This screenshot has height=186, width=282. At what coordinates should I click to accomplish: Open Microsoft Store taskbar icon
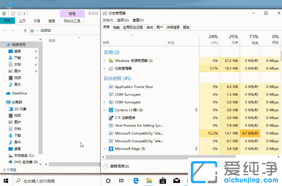(x=163, y=181)
